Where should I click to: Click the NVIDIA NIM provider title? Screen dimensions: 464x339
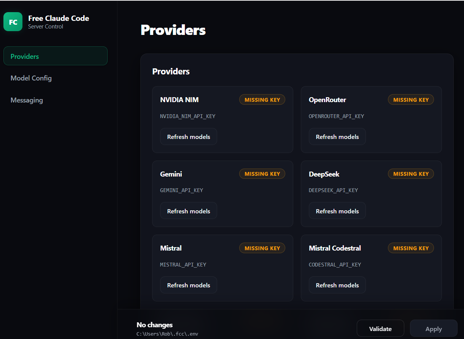point(180,99)
